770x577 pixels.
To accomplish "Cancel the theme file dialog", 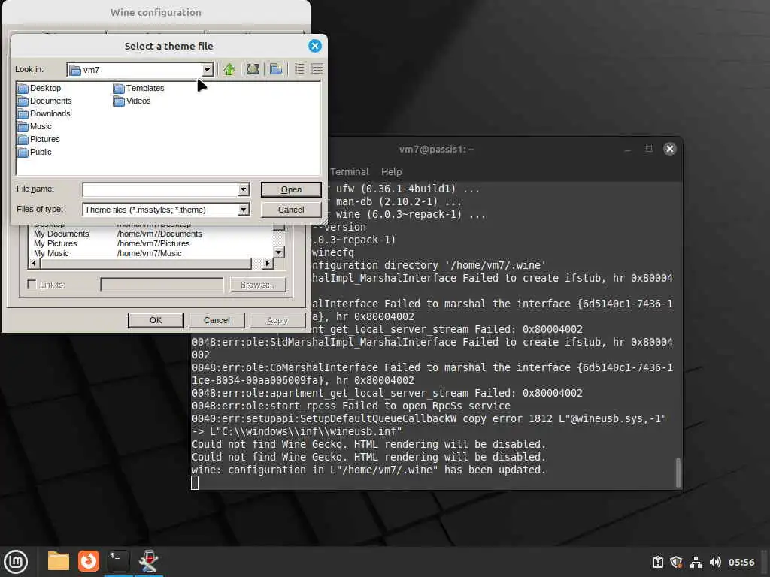I will pyautogui.click(x=291, y=210).
